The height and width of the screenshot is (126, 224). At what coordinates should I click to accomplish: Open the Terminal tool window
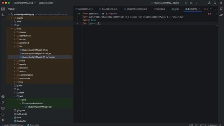(x=3, y=108)
